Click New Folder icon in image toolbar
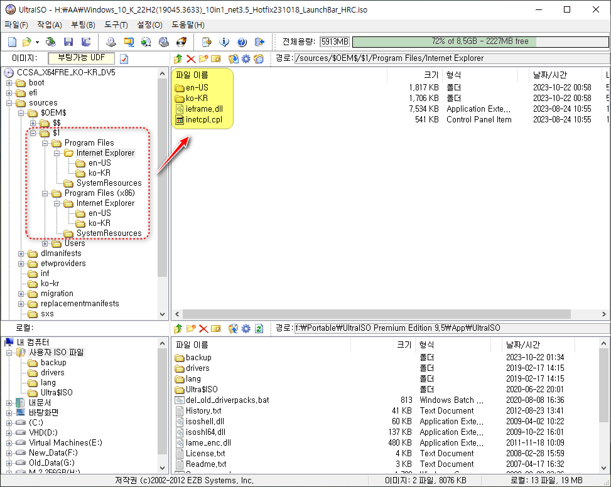This screenshot has height=487, width=611. [203, 59]
